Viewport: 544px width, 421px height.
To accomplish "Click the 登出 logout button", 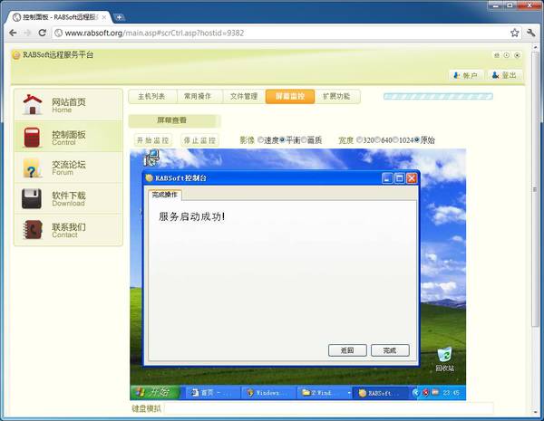I will pyautogui.click(x=505, y=75).
